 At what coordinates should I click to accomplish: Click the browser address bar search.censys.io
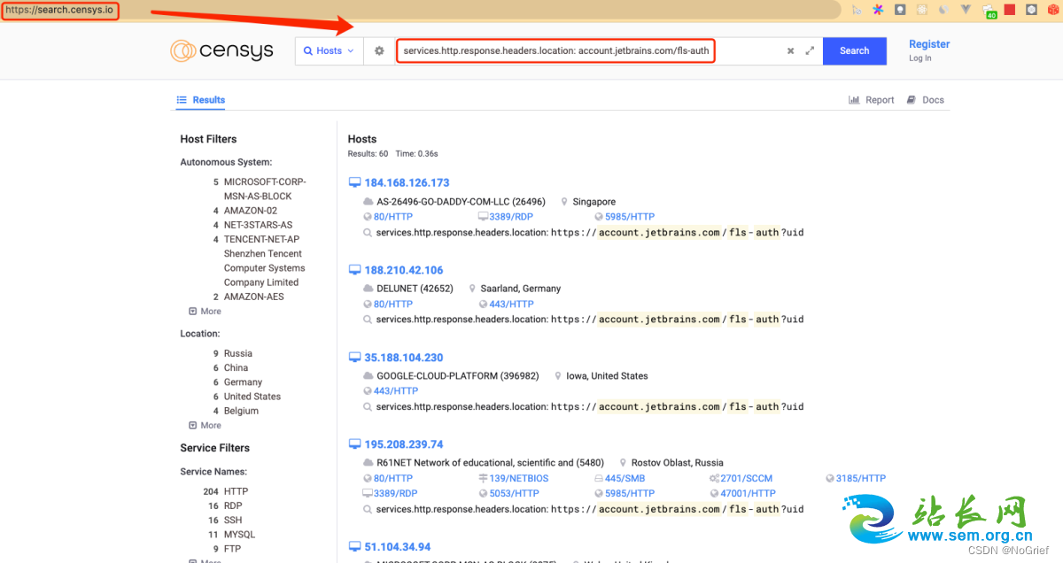coord(58,11)
